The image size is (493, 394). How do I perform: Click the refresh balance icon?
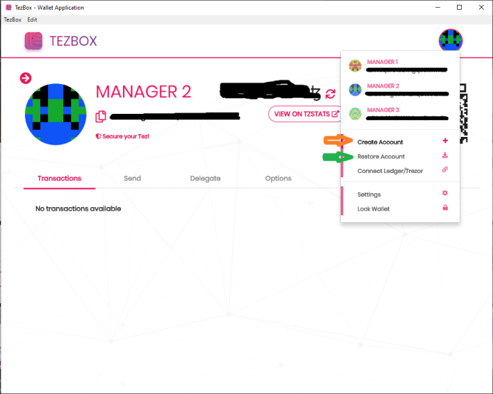pos(330,93)
